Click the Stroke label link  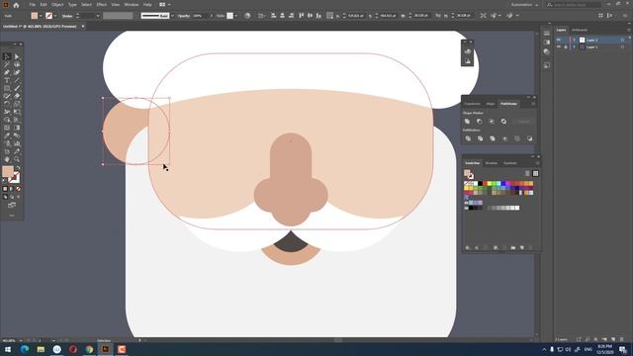click(67, 16)
